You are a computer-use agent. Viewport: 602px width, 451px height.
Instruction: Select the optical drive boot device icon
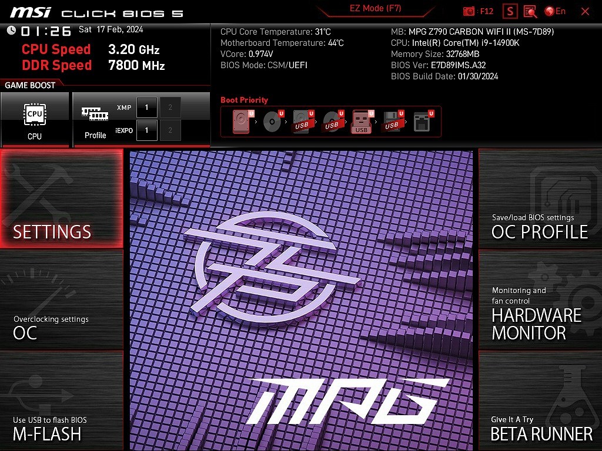pyautogui.click(x=273, y=121)
